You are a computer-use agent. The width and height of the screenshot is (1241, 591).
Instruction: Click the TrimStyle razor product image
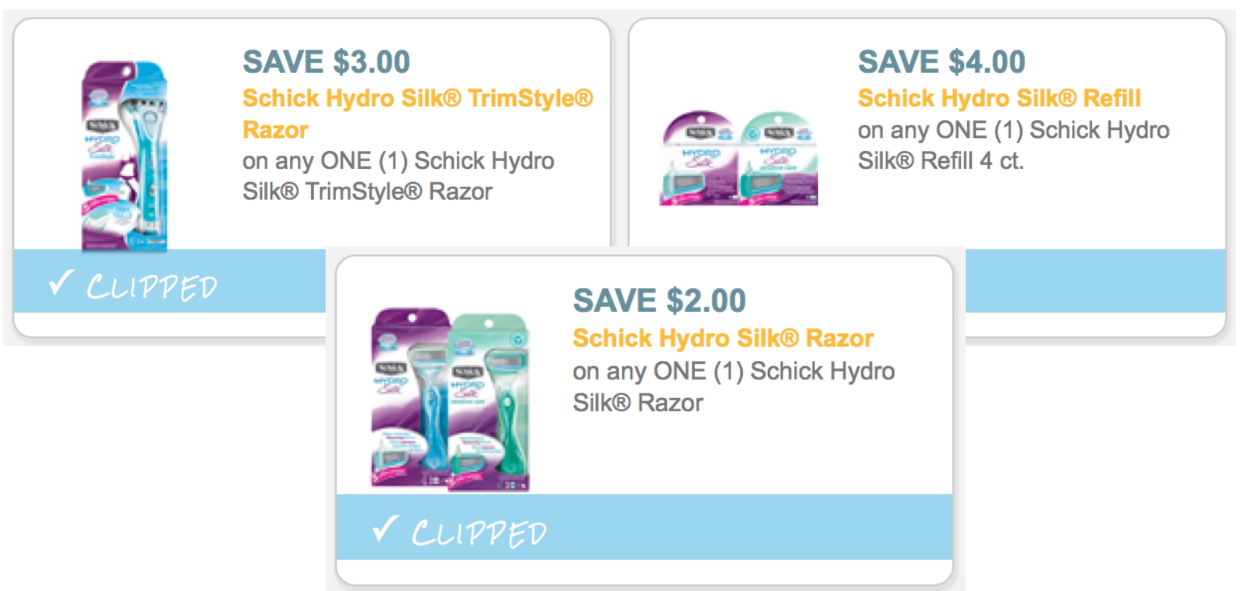[x=124, y=157]
